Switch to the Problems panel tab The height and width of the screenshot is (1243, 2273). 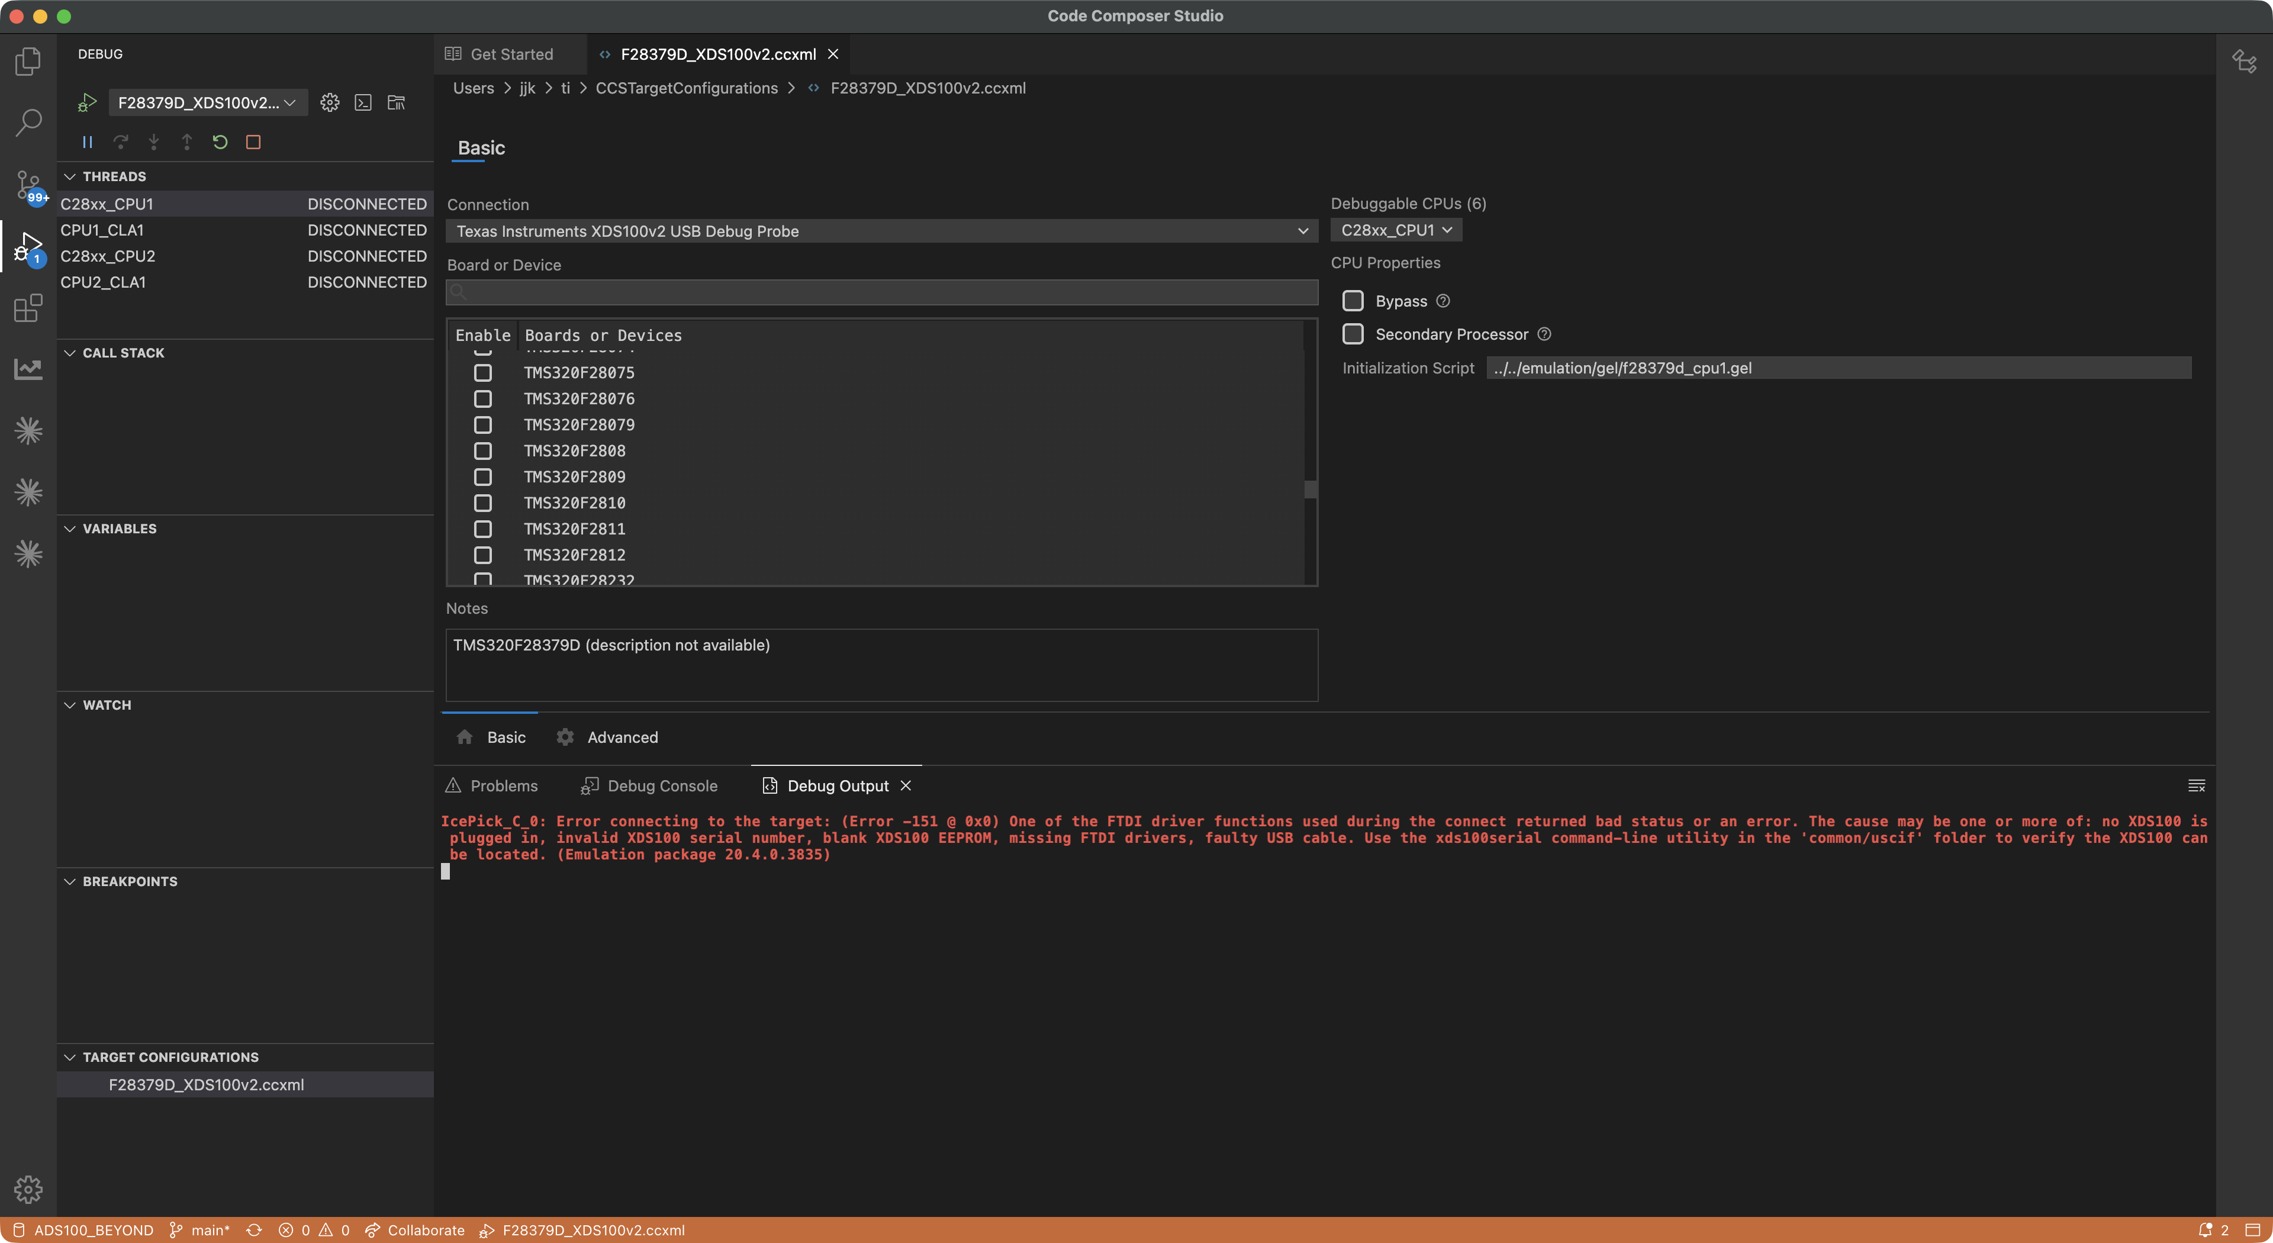coord(492,785)
